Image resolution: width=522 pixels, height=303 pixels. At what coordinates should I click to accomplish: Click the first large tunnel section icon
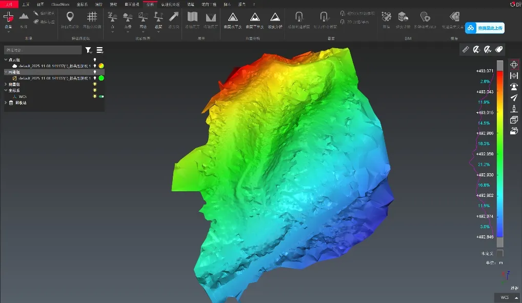coord(299,16)
